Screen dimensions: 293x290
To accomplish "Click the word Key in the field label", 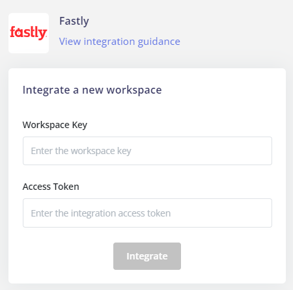I will (79, 125).
